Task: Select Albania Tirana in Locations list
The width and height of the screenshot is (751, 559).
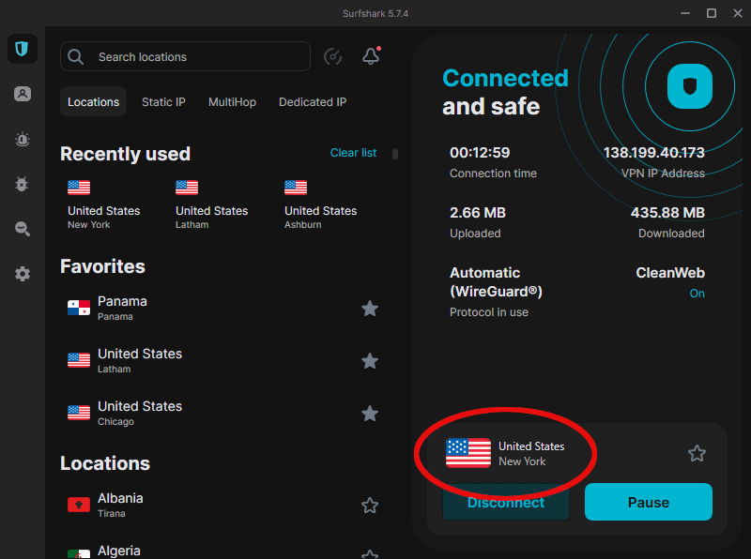Action: pyautogui.click(x=223, y=506)
